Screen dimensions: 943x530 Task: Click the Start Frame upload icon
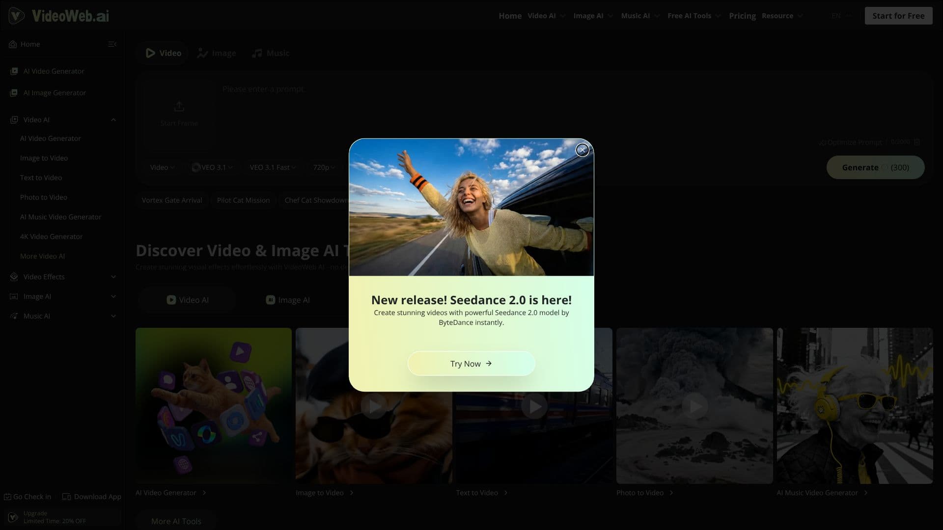pos(179,106)
